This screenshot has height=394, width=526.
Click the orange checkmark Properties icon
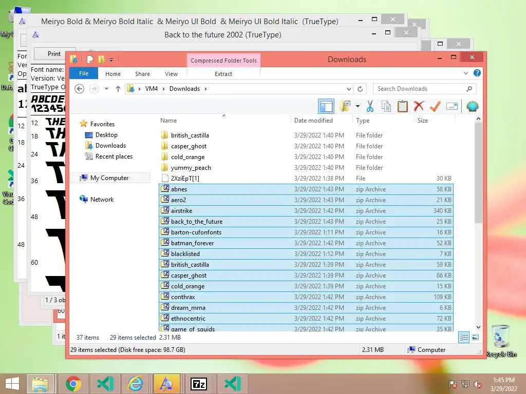(435, 106)
